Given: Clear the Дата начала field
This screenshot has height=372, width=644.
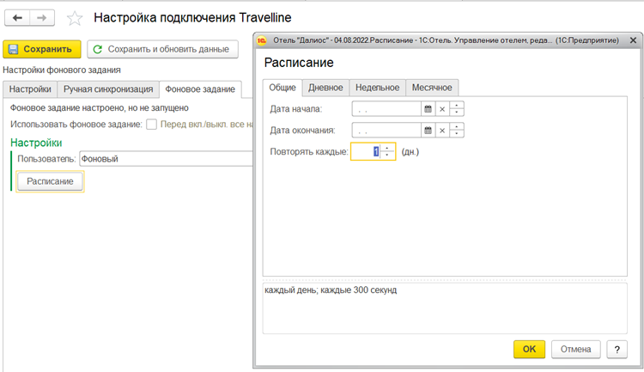Looking at the screenshot, I should 442,109.
